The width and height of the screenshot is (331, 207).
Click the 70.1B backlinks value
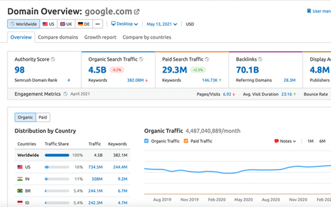pyautogui.click(x=247, y=70)
